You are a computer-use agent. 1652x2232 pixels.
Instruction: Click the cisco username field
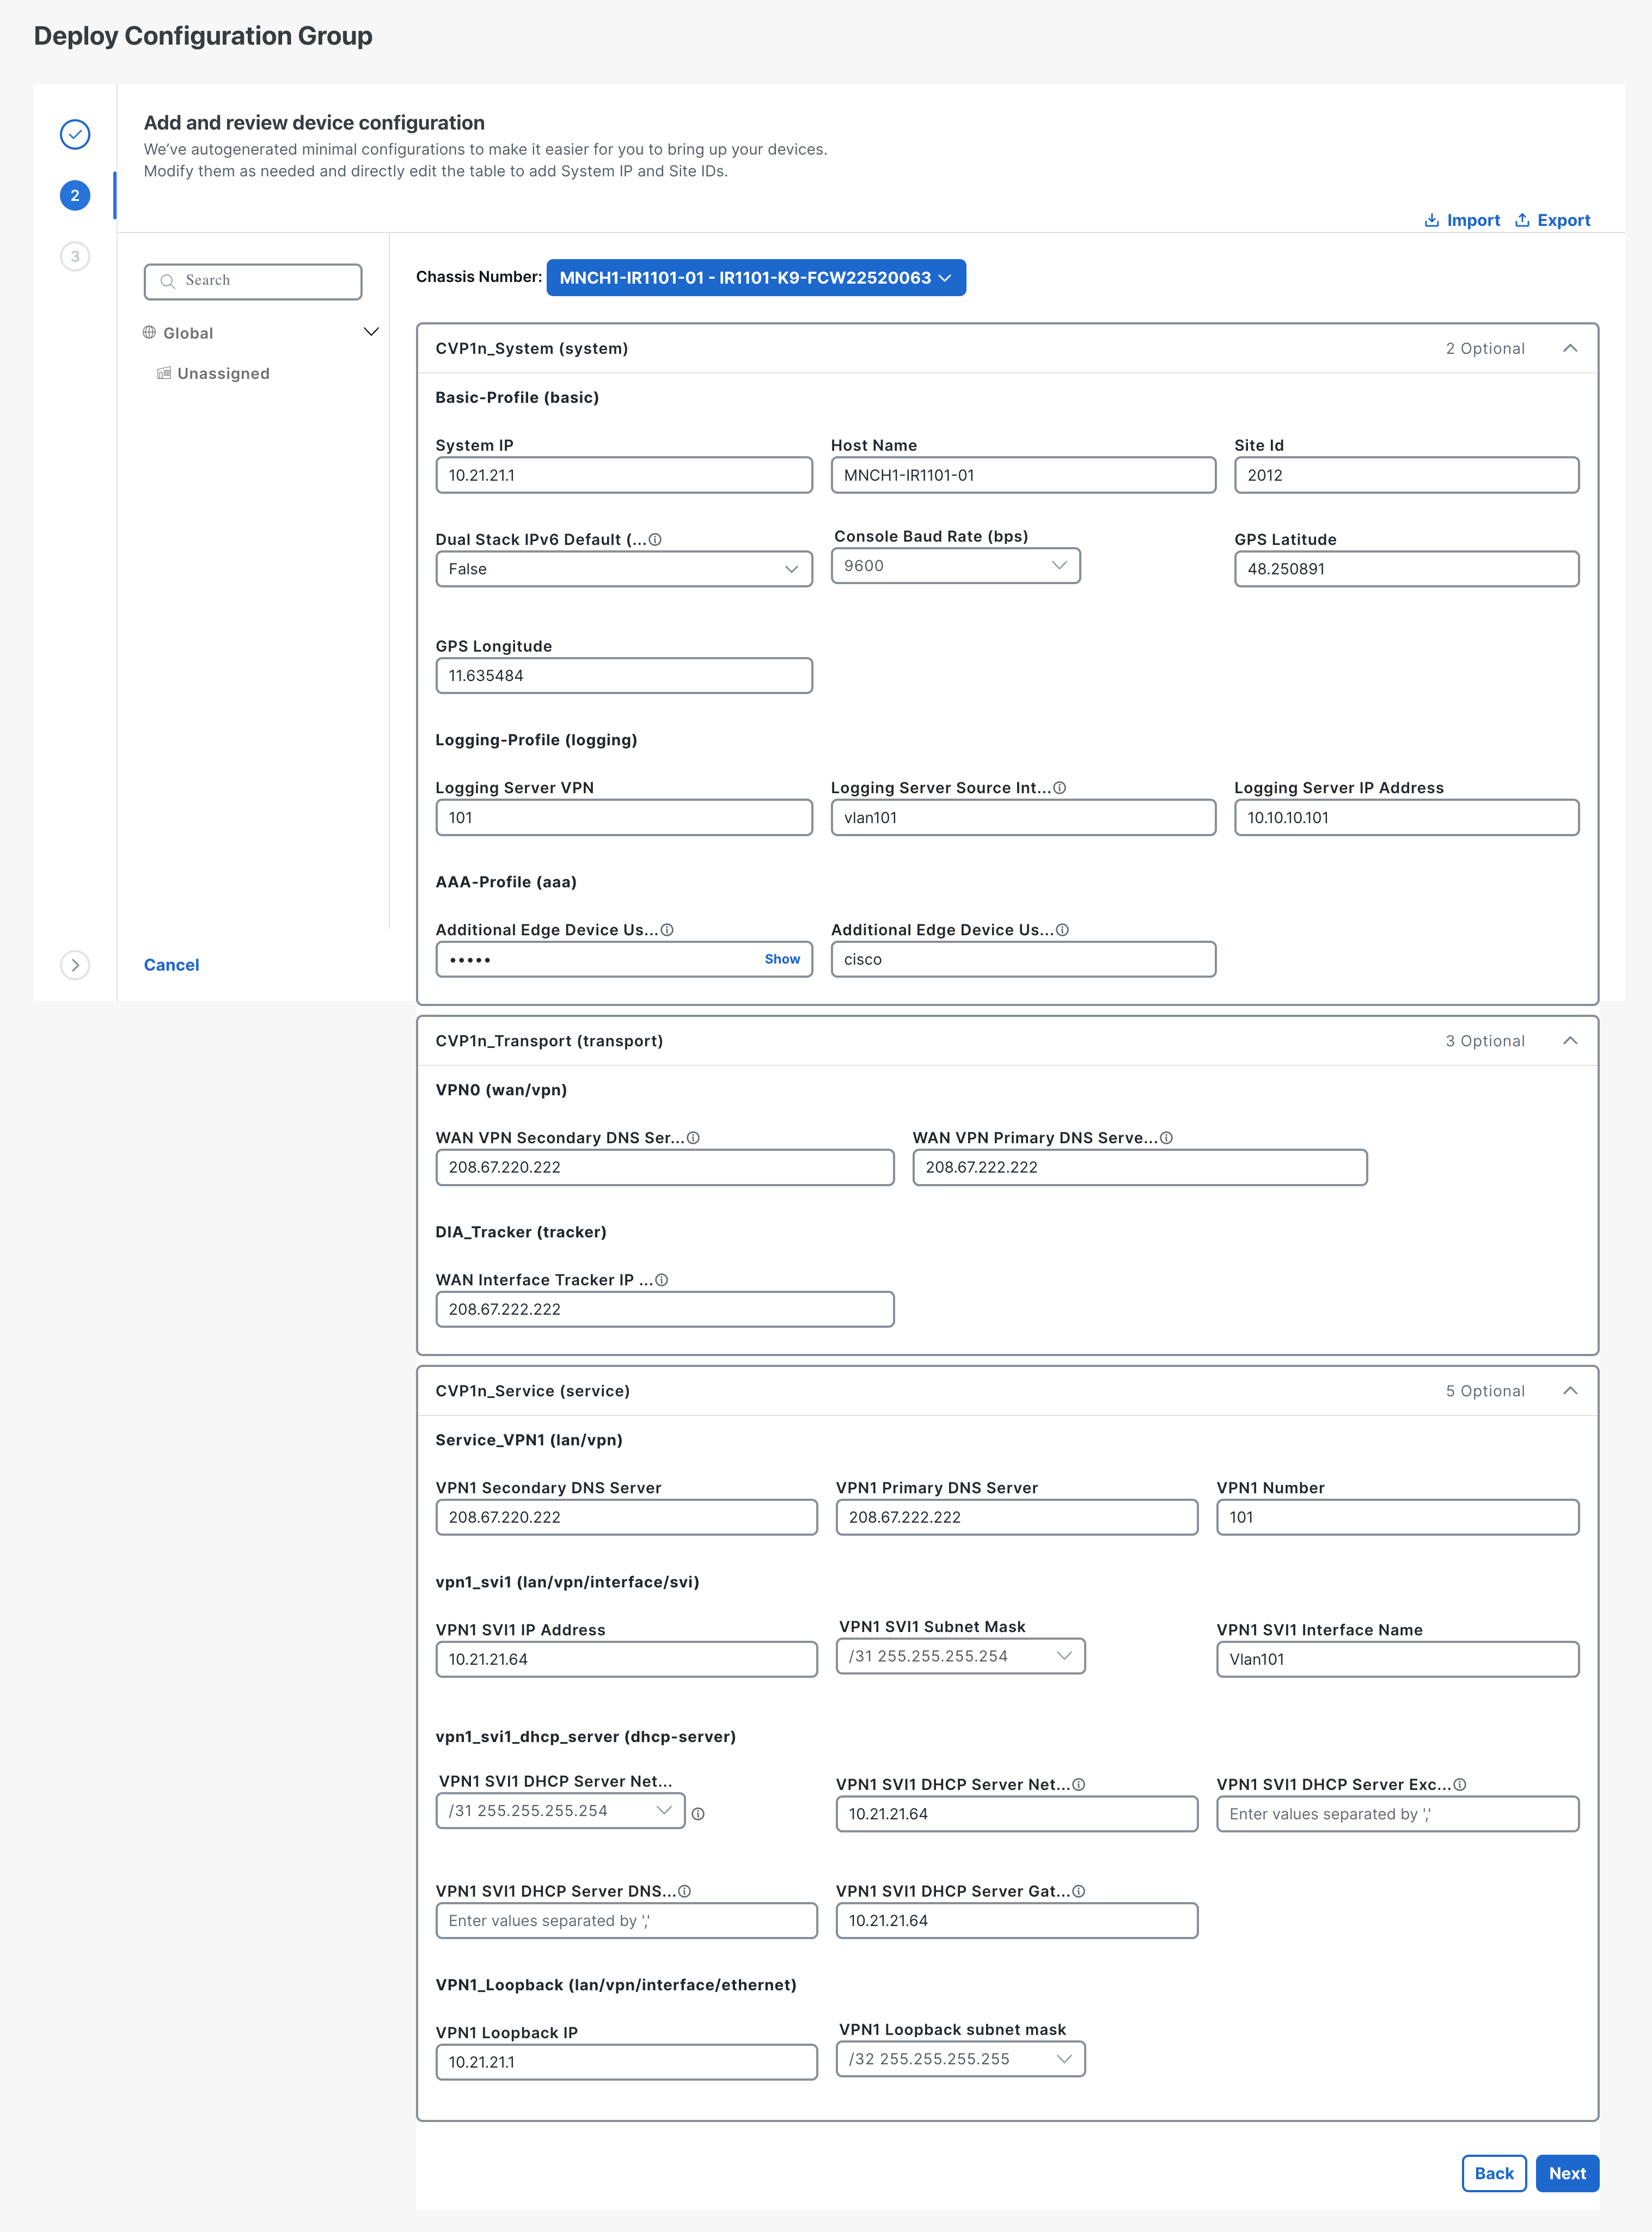click(1023, 960)
